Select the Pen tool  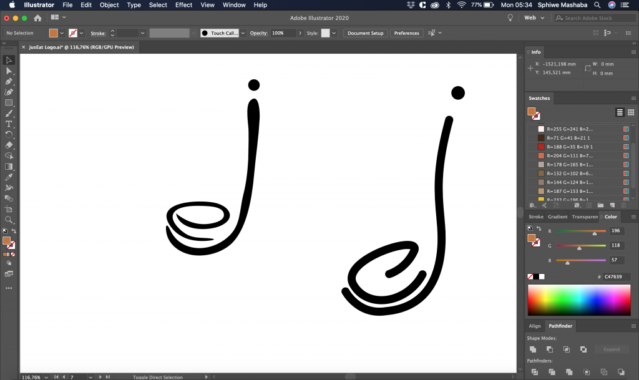point(9,81)
